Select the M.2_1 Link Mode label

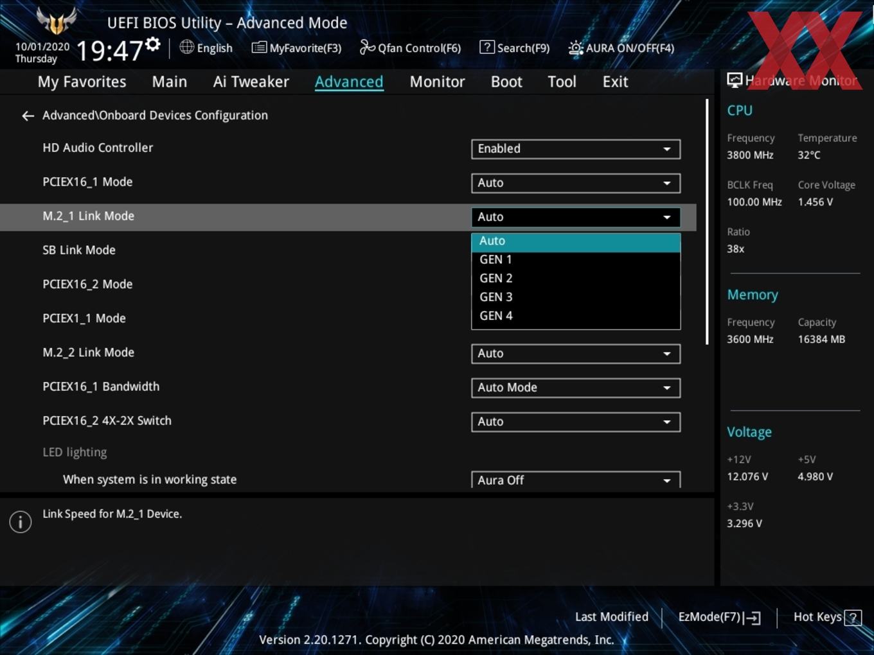pos(89,216)
